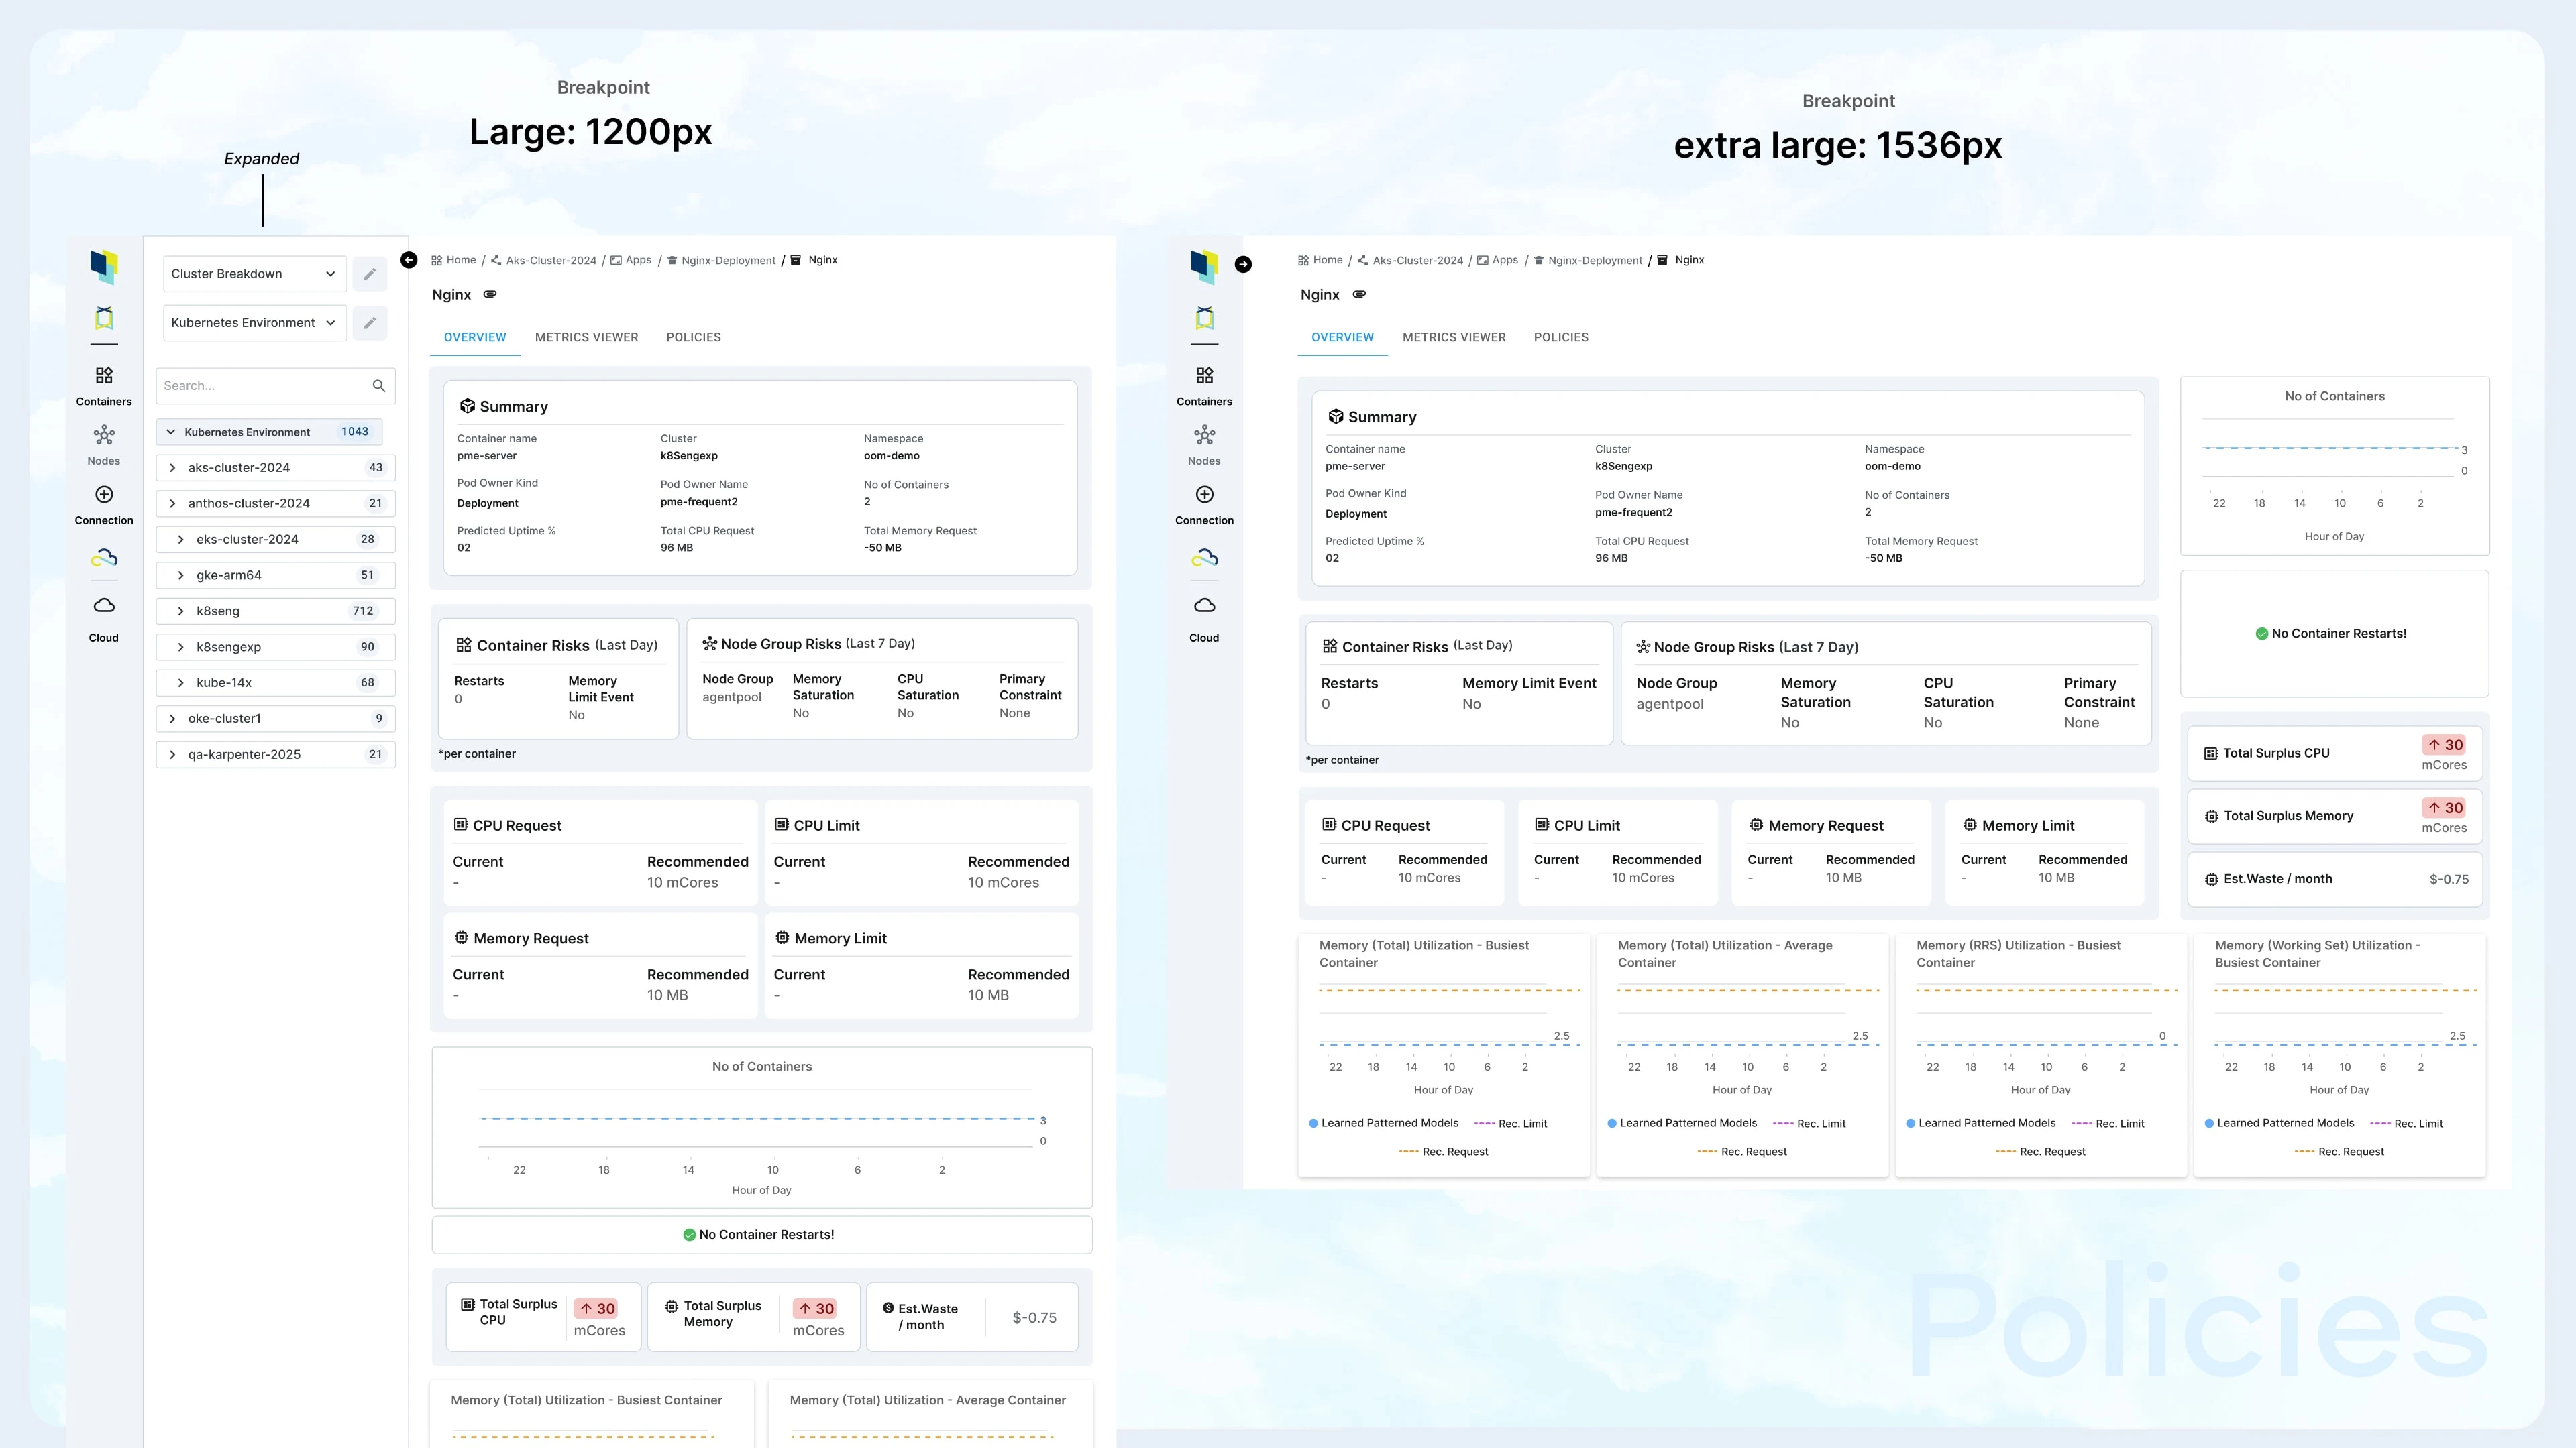The height and width of the screenshot is (1448, 2576).
Task: Collapse the Kubernetes Environment tree root
Action: [171, 432]
